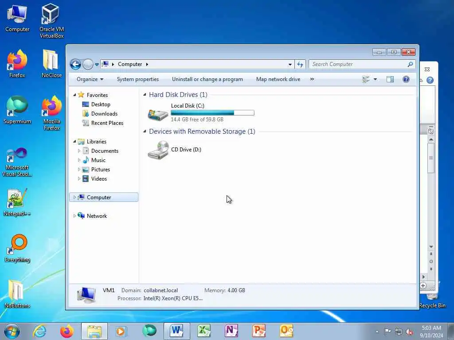The height and width of the screenshot is (340, 454).
Task: Select Desktop in Favorites
Action: tap(96, 104)
